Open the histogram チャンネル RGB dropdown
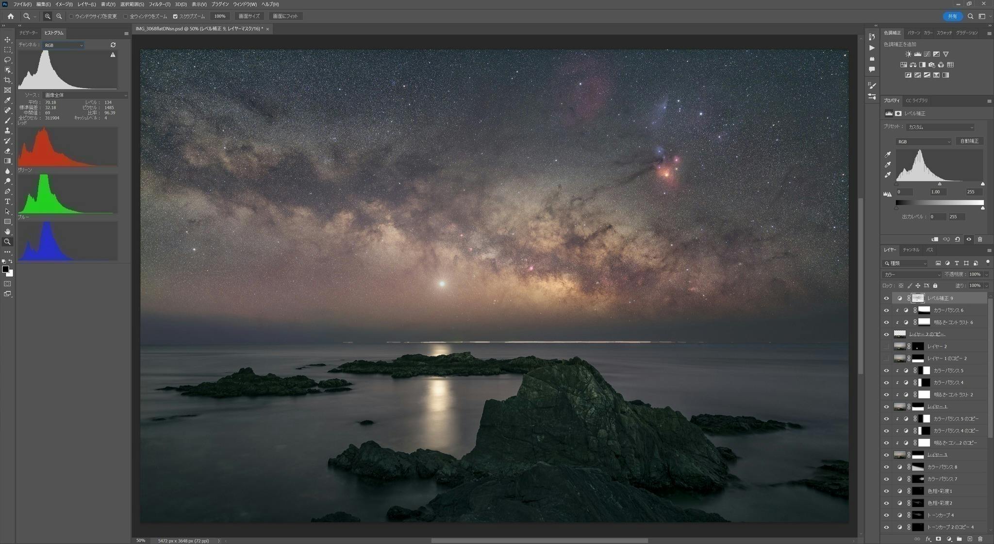This screenshot has width=994, height=544. click(64, 45)
